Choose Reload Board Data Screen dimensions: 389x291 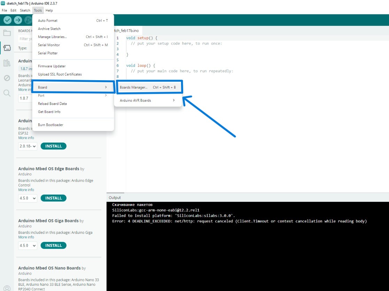(73, 104)
